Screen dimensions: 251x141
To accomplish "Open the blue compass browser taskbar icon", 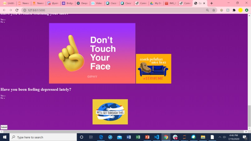I will click(110, 137).
